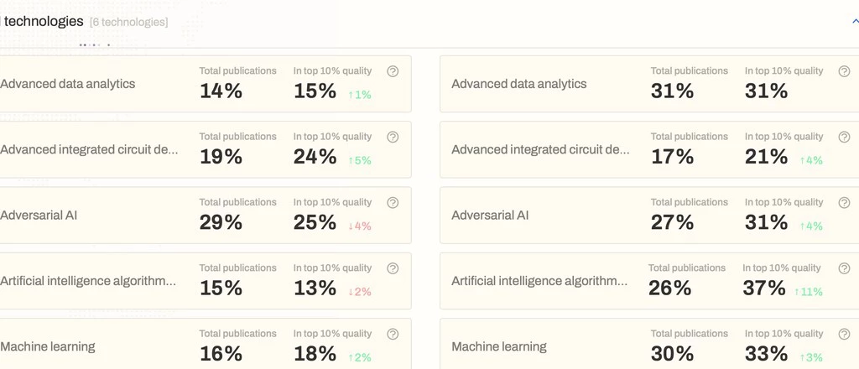The width and height of the screenshot is (859, 369).
Task: Open help icon for right Advanced integrated circuit card
Action: pos(844,138)
